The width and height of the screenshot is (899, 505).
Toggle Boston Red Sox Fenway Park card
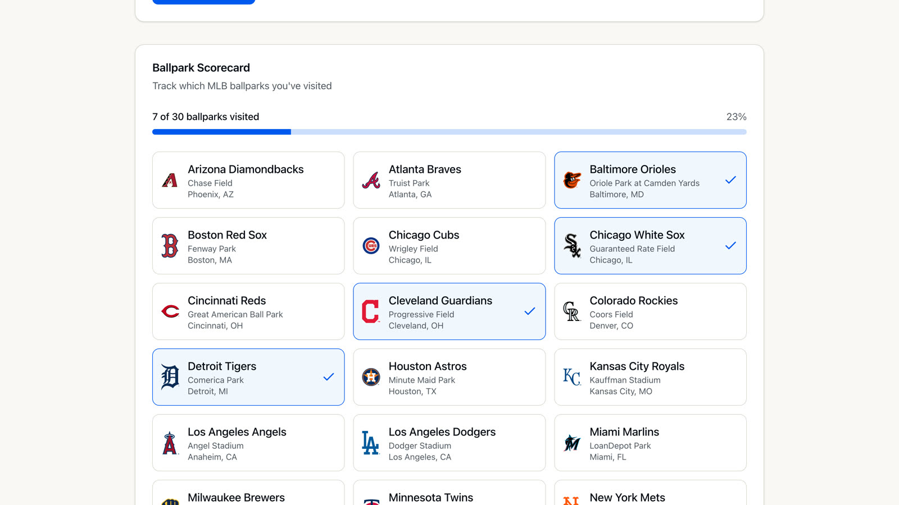(248, 246)
